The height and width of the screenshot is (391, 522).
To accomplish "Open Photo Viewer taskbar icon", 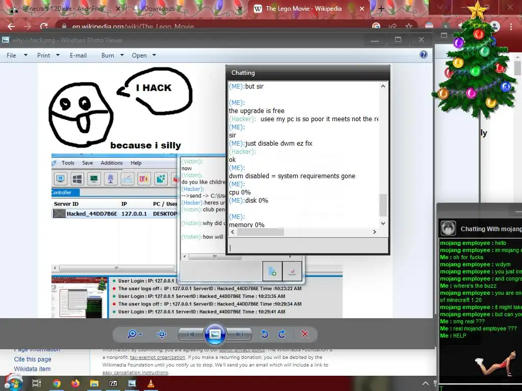I will [x=132, y=383].
